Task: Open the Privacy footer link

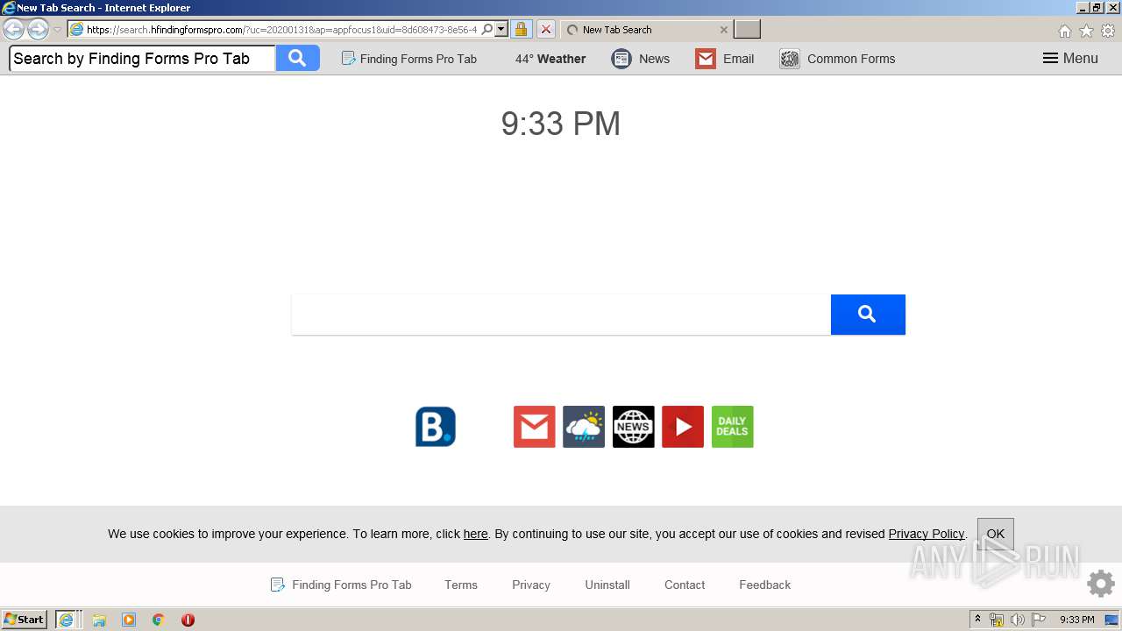Action: (x=531, y=585)
